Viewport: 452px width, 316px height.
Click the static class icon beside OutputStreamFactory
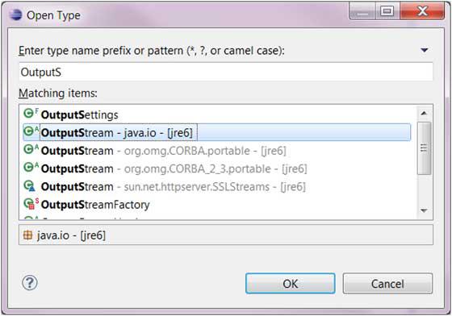[31, 203]
